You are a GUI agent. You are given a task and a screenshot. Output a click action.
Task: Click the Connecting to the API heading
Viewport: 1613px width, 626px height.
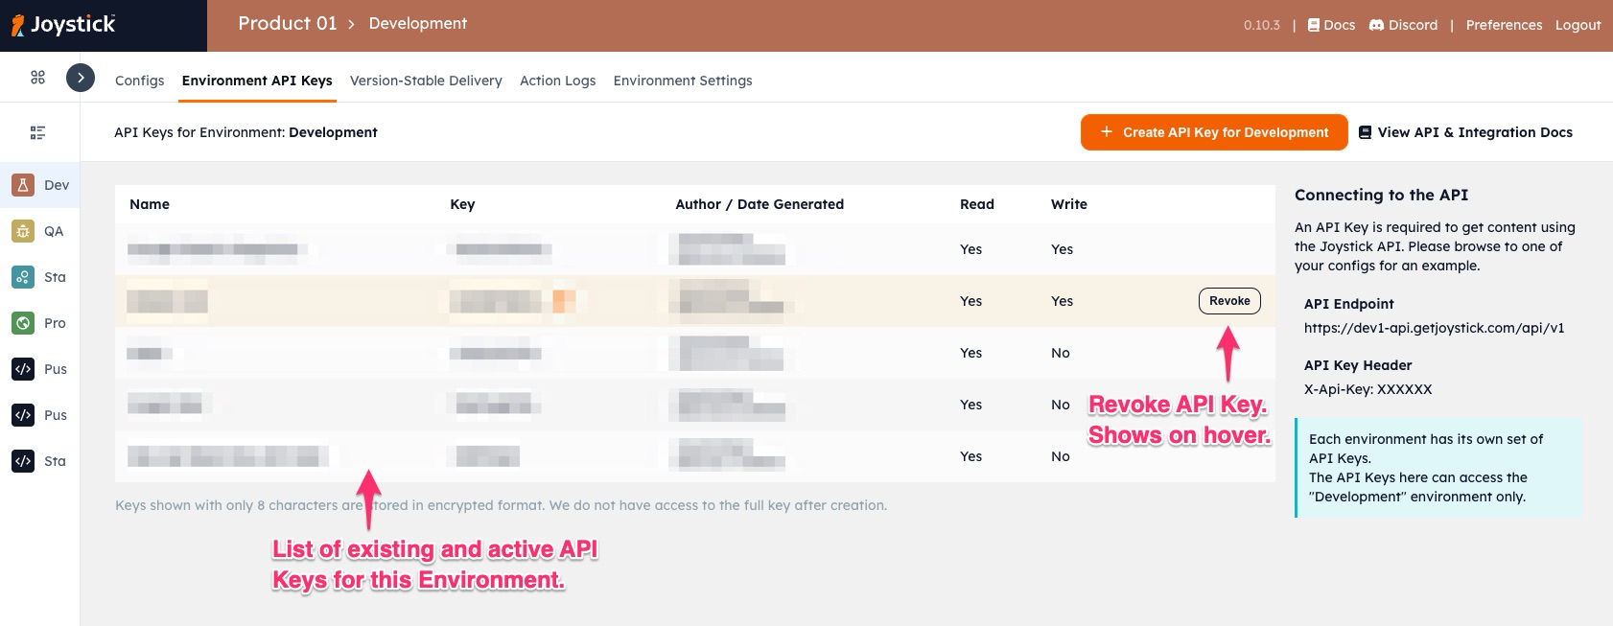point(1381,195)
